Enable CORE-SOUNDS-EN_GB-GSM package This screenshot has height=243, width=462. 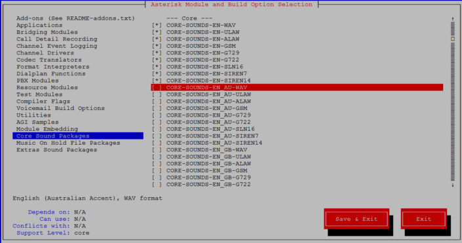pyautogui.click(x=157, y=170)
